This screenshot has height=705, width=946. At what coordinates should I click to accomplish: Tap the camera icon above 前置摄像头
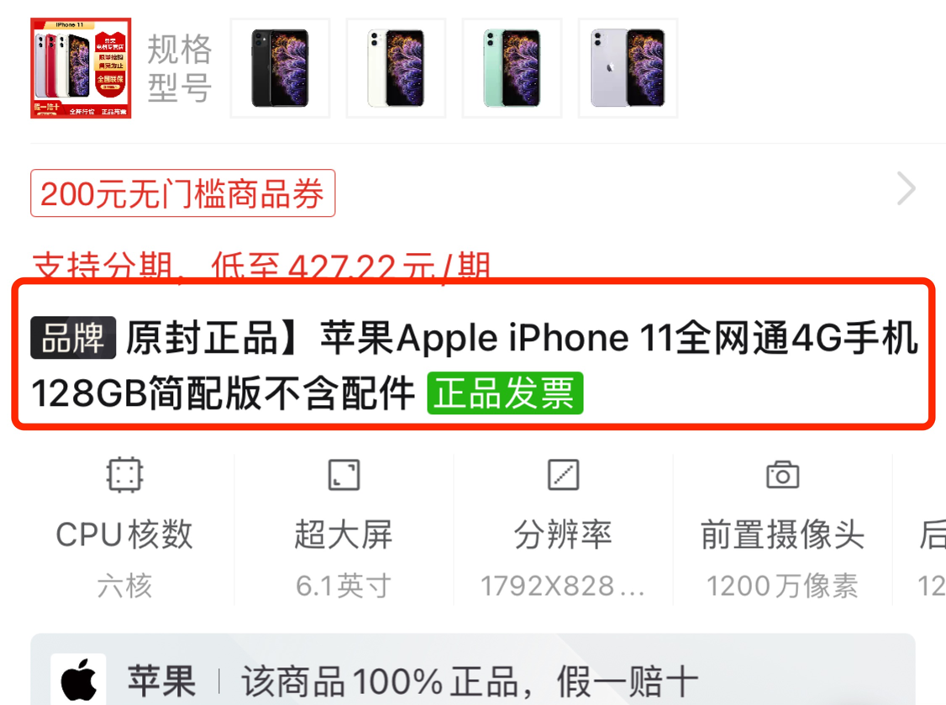tap(782, 475)
